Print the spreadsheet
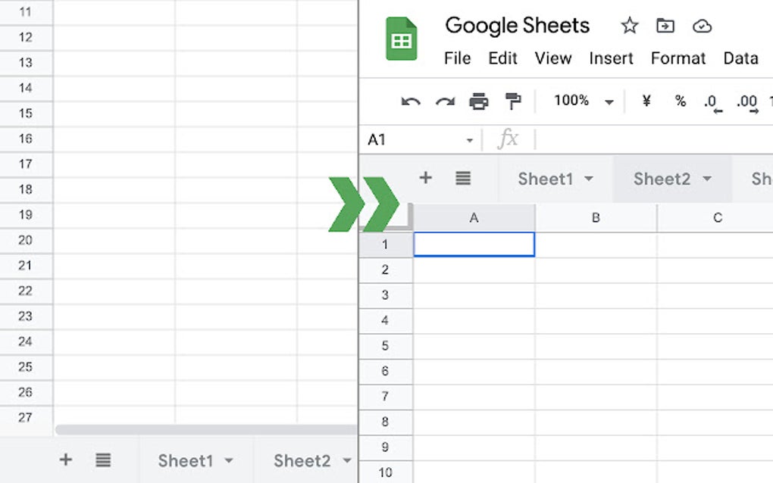 pos(479,101)
